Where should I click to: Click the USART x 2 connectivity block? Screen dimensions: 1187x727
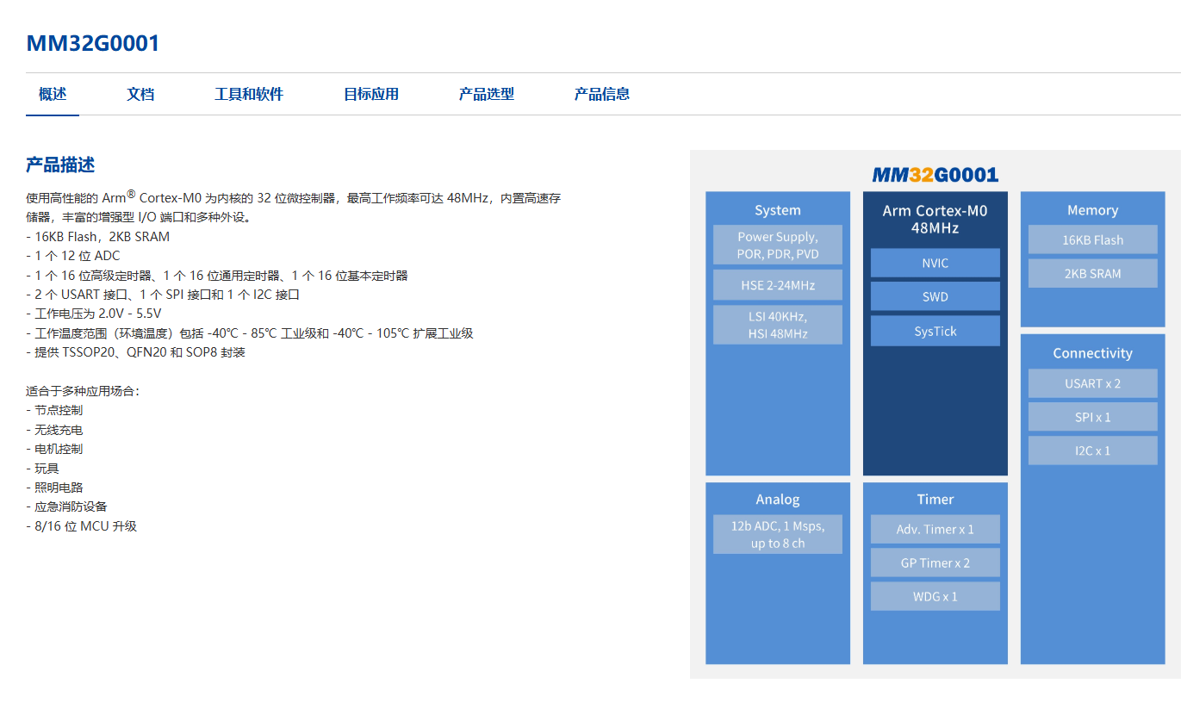[x=1092, y=383]
